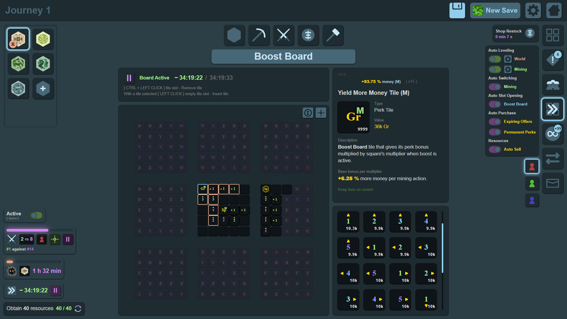Open the mail envelope sidebar icon
567x319 pixels.
(x=553, y=183)
